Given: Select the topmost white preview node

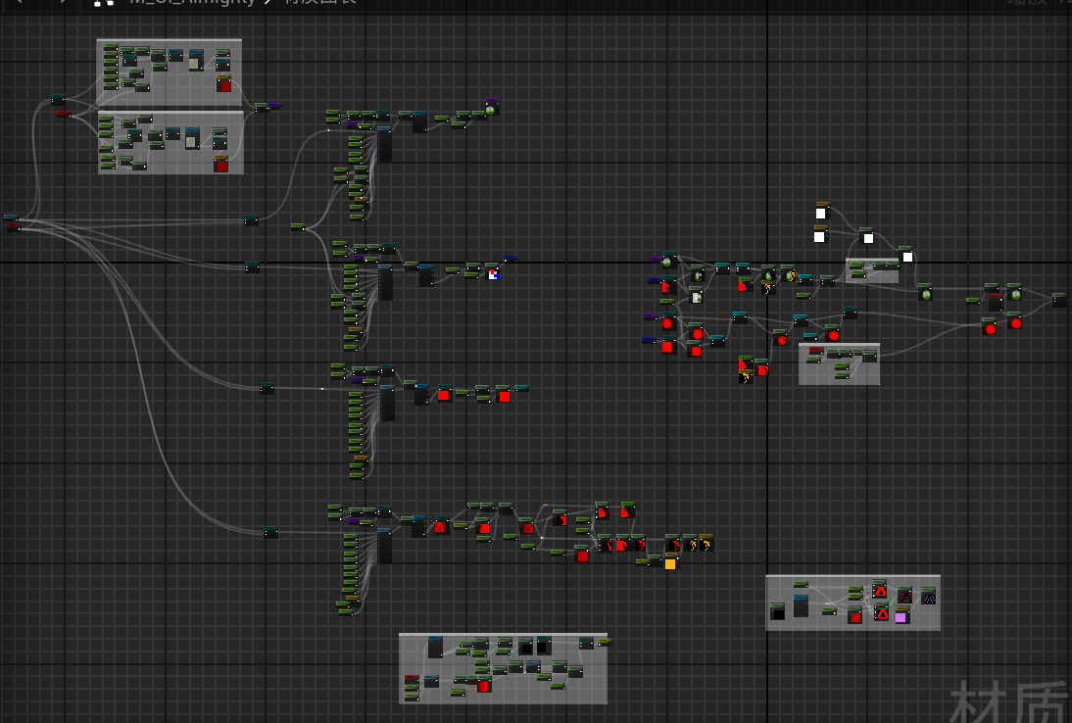Looking at the screenshot, I should coord(821,213).
